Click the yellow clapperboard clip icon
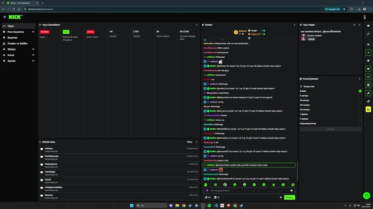The width and height of the screenshot is (373, 209). click(x=368, y=109)
